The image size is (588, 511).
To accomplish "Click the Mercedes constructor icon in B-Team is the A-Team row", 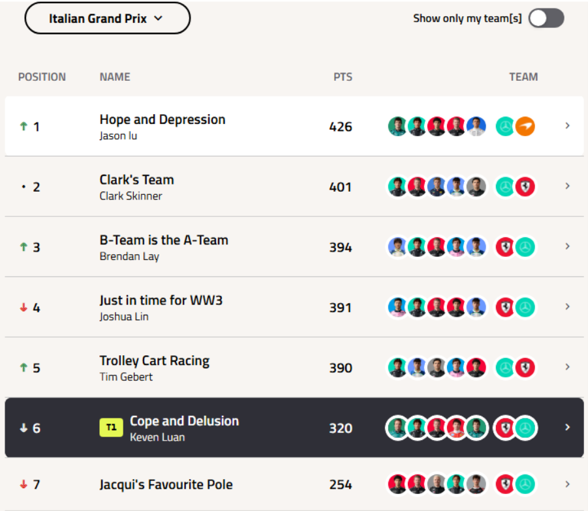I will coord(525,247).
